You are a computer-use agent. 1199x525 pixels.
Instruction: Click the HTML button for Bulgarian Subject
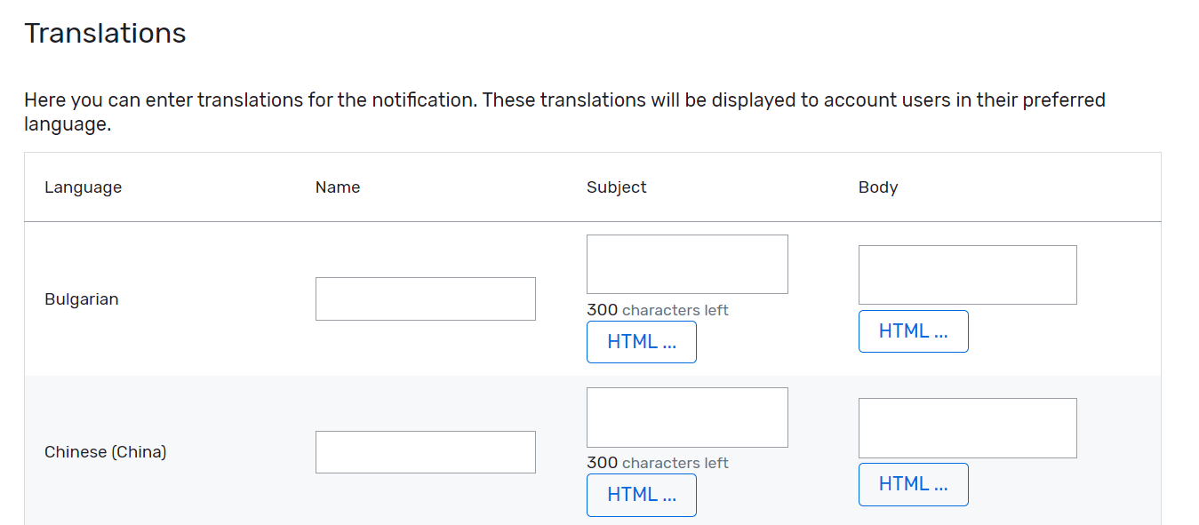coord(641,341)
